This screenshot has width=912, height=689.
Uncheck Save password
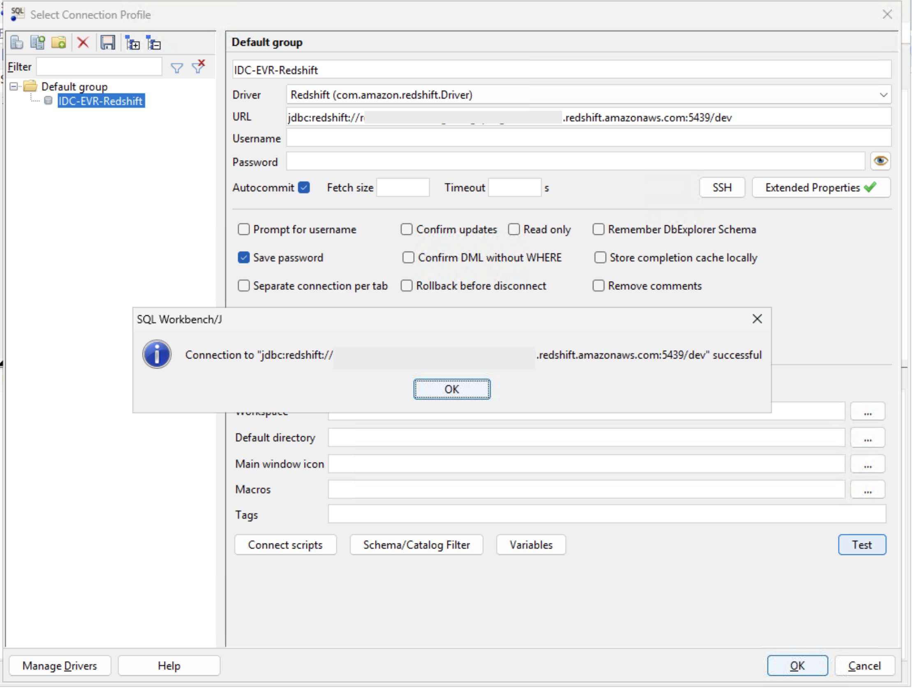pos(244,258)
